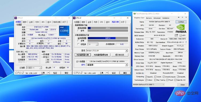This screenshot has width=201, height=102.
Task: Open the 参考 <請選擇> processor dropdown
Action: (126, 65)
